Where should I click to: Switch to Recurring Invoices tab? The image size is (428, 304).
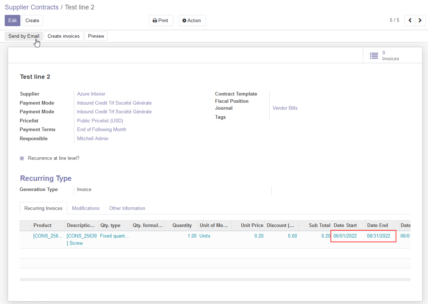tap(43, 208)
